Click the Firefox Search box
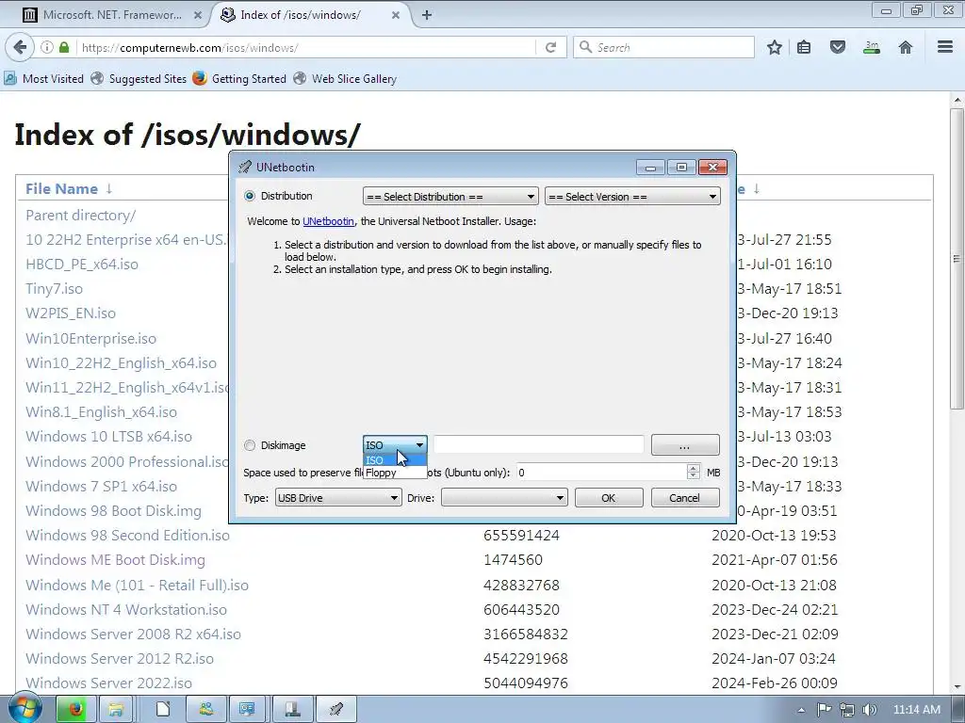The width and height of the screenshot is (965, 723). pyautogui.click(x=664, y=47)
